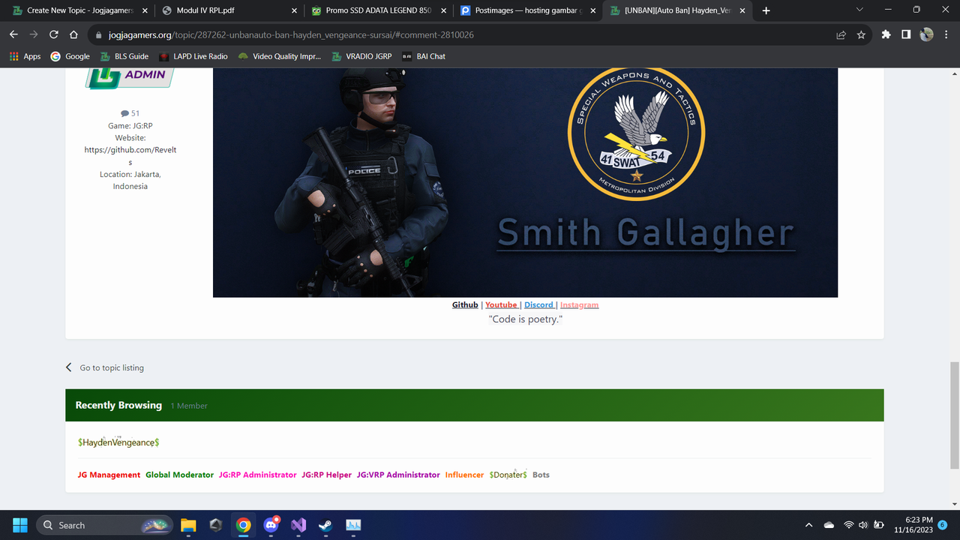Select the [UNBAN][Auto Ban] Hayden tab
The height and width of the screenshot is (540, 960).
pos(677,10)
